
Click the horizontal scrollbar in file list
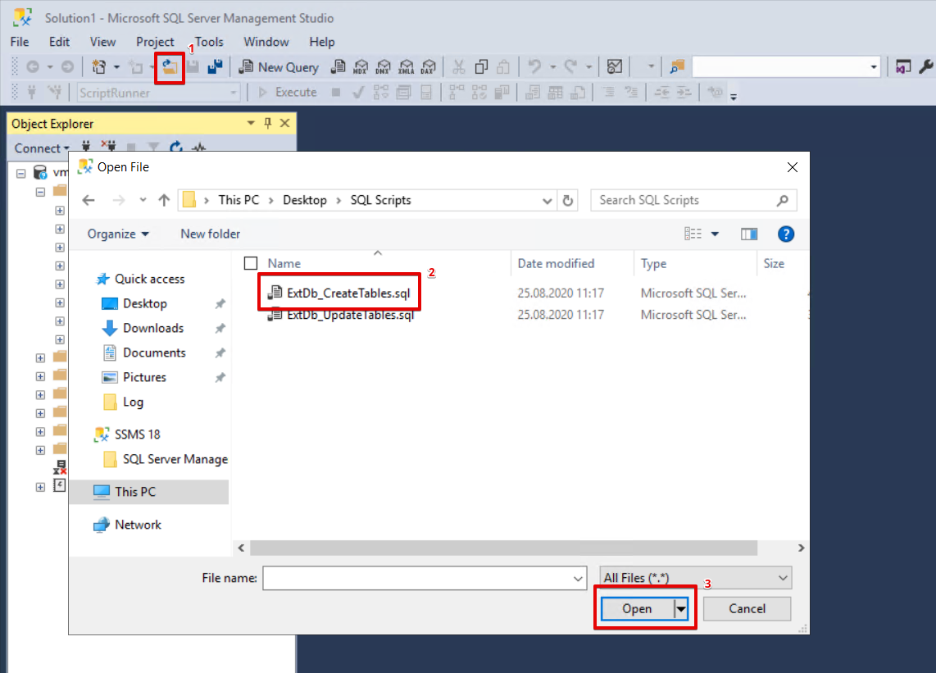pyautogui.click(x=504, y=548)
